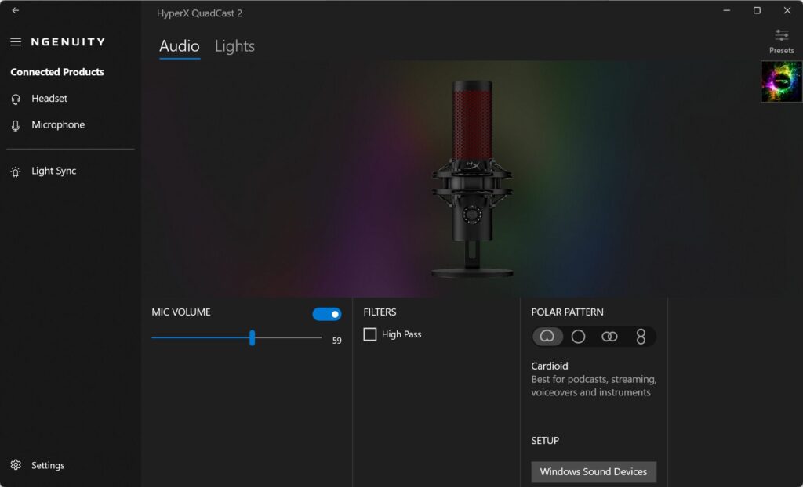Click the Cardioid description title
Image resolution: width=803 pixels, height=487 pixels.
pos(550,366)
